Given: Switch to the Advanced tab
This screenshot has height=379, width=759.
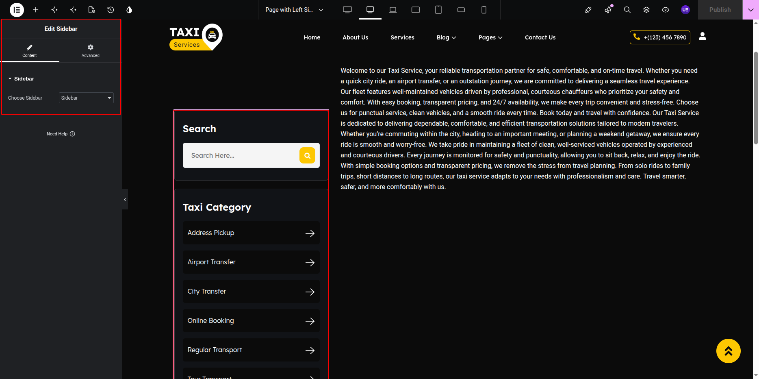Looking at the screenshot, I should point(90,51).
